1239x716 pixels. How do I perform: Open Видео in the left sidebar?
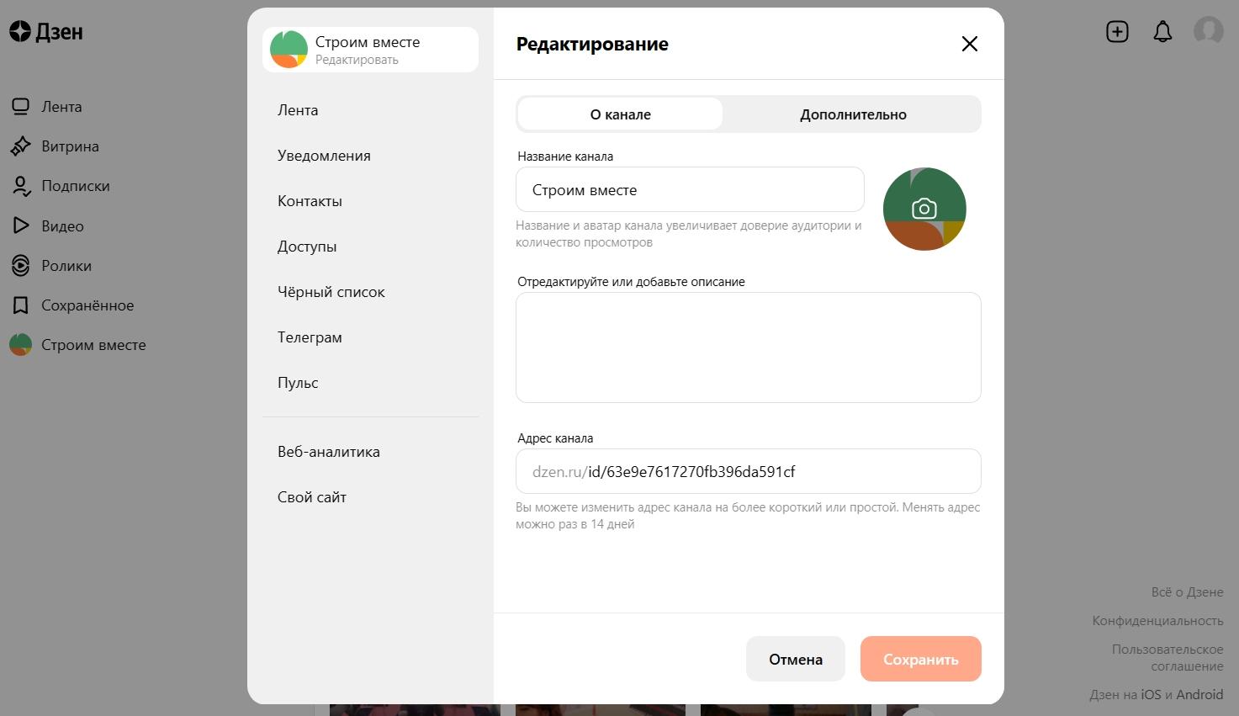pyautogui.click(x=62, y=225)
